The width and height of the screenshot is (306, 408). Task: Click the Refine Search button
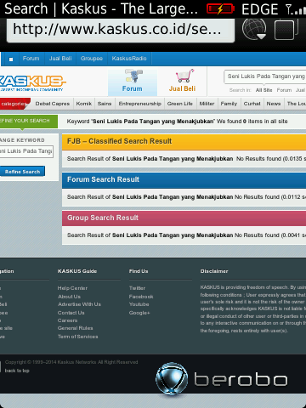pyautogui.click(x=22, y=172)
